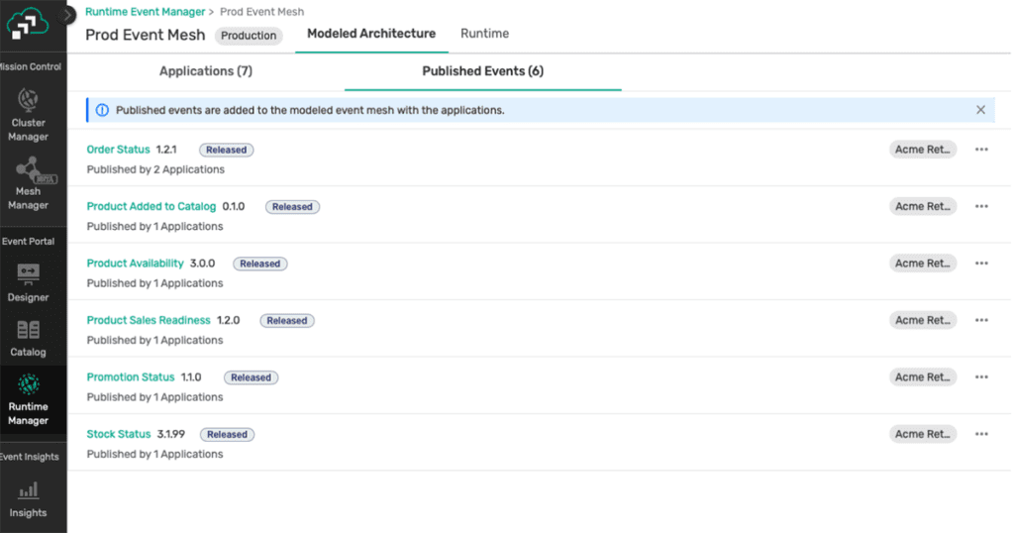
Task: Switch to the Runtime tab
Action: [x=484, y=34]
